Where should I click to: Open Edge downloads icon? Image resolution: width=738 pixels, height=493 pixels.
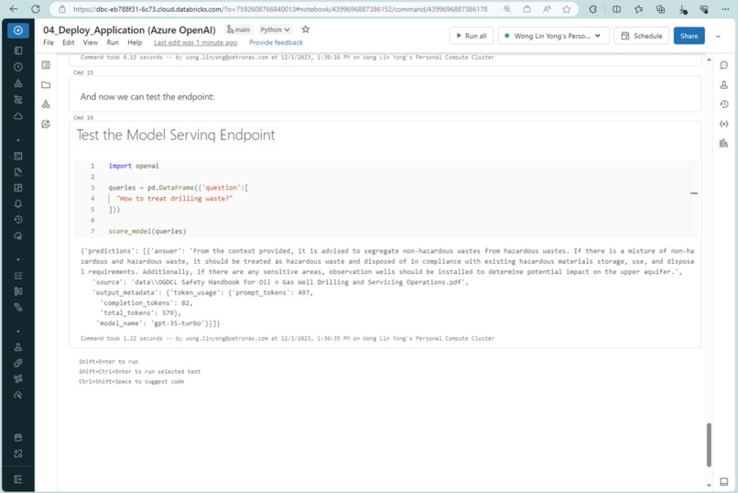682,9
